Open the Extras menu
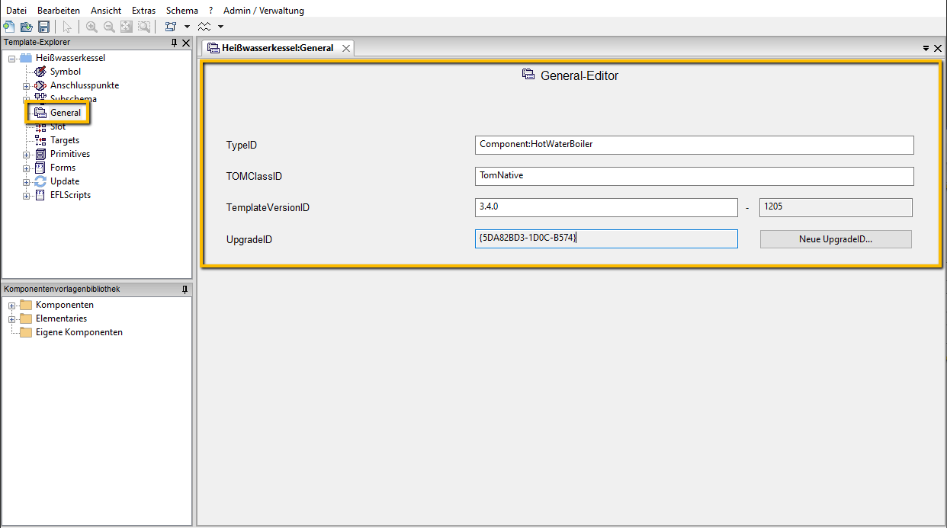947x528 pixels. pos(143,11)
